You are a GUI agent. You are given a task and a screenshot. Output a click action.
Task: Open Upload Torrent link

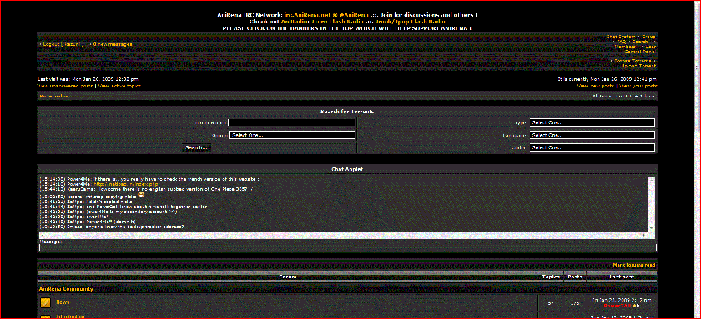[638, 66]
